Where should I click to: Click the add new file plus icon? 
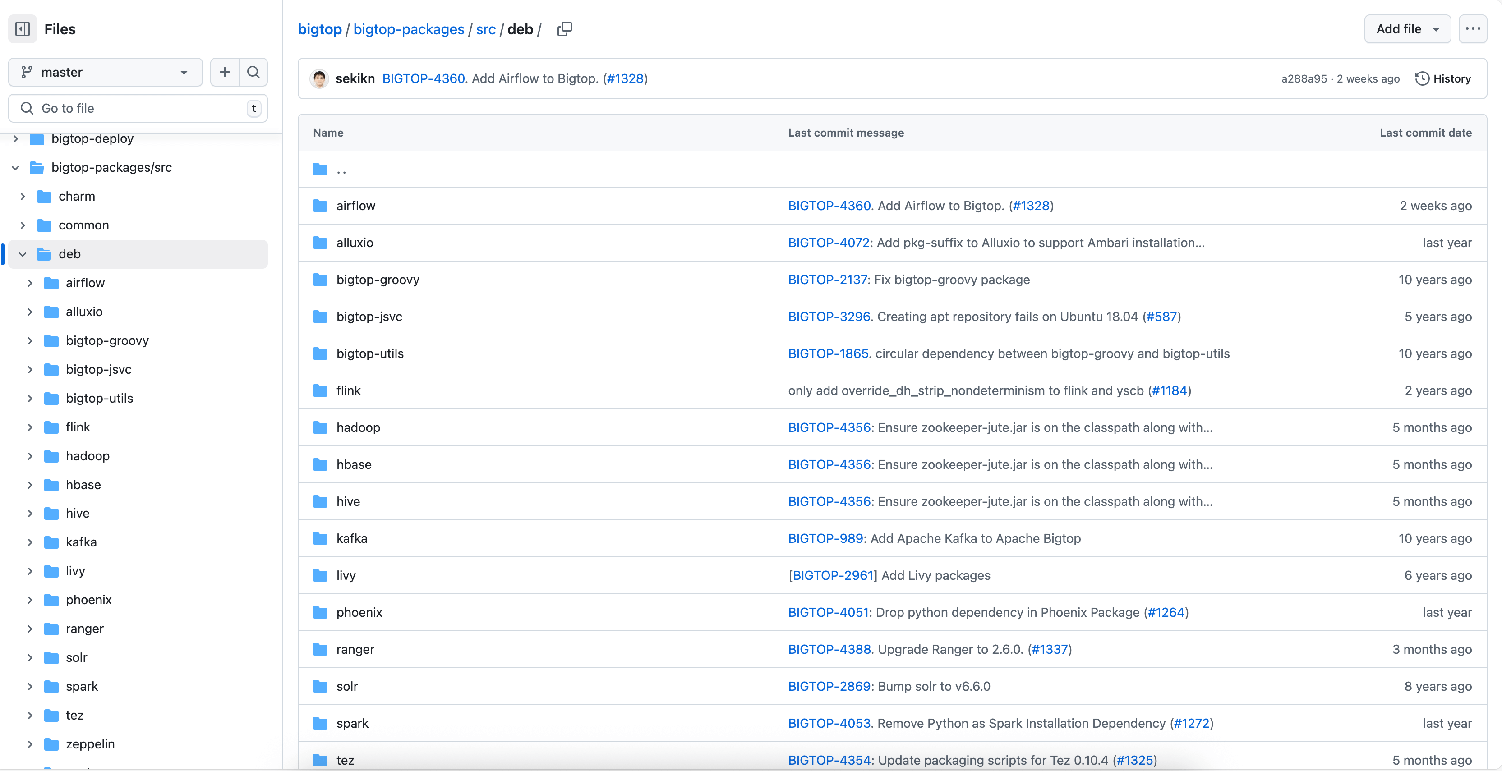(225, 72)
